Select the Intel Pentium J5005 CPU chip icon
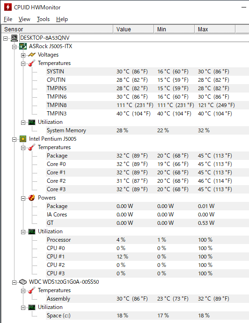249x323 pixels. [x=23, y=139]
